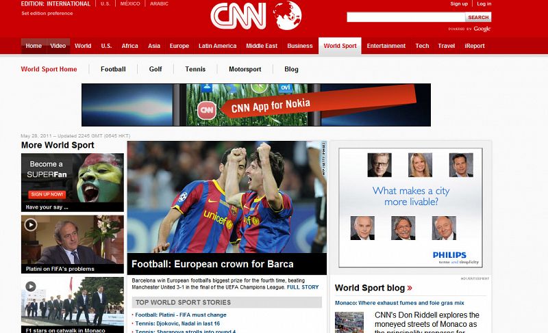Click headline Football: European crown for Barca
This screenshot has height=333, width=548.
[212, 264]
